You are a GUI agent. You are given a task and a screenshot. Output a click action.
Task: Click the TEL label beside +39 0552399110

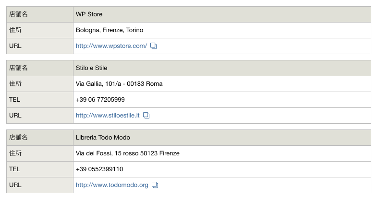coord(14,169)
